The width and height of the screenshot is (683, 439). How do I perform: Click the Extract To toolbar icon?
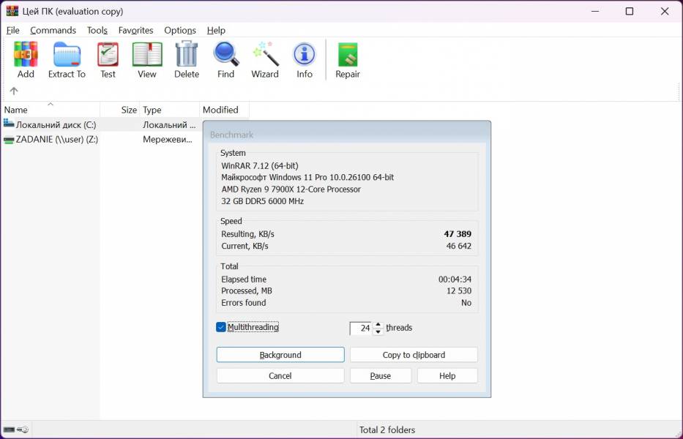click(x=67, y=56)
